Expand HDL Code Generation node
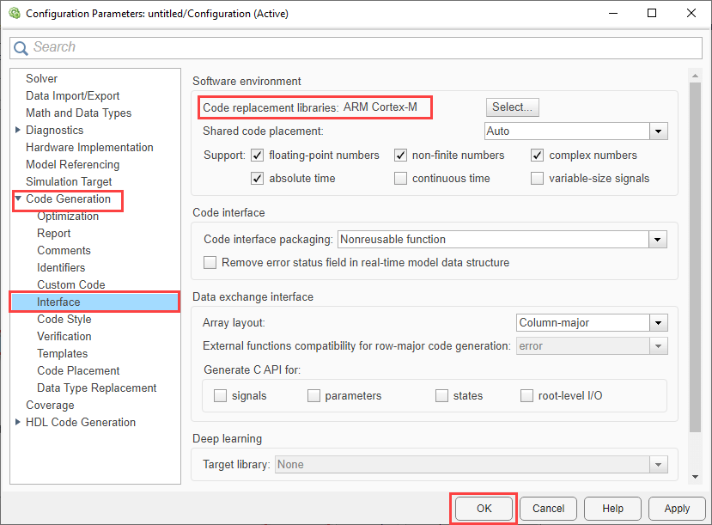 (x=19, y=423)
